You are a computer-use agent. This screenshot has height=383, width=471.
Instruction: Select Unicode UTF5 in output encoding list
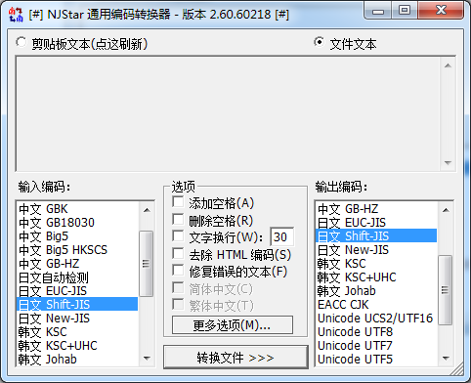(x=376, y=359)
